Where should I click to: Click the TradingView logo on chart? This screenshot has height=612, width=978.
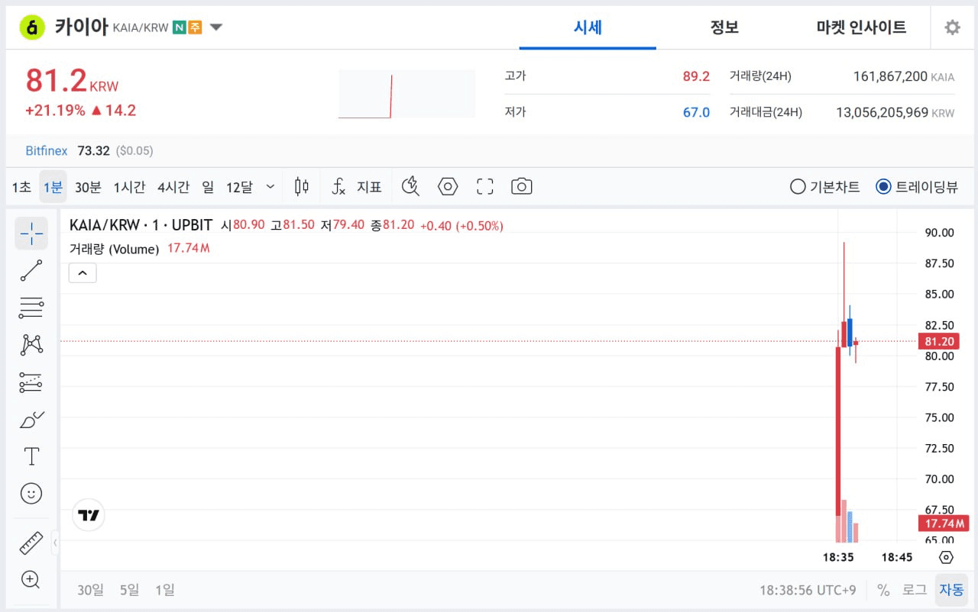[x=89, y=516]
